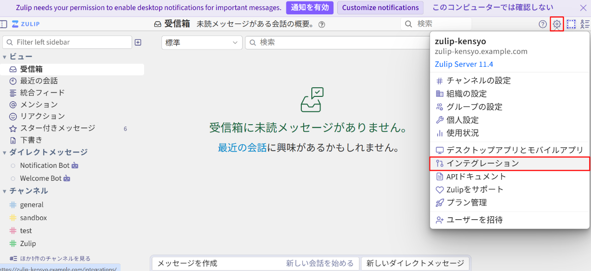Click 最近の会話 link in empty inbox message

pyautogui.click(x=242, y=148)
